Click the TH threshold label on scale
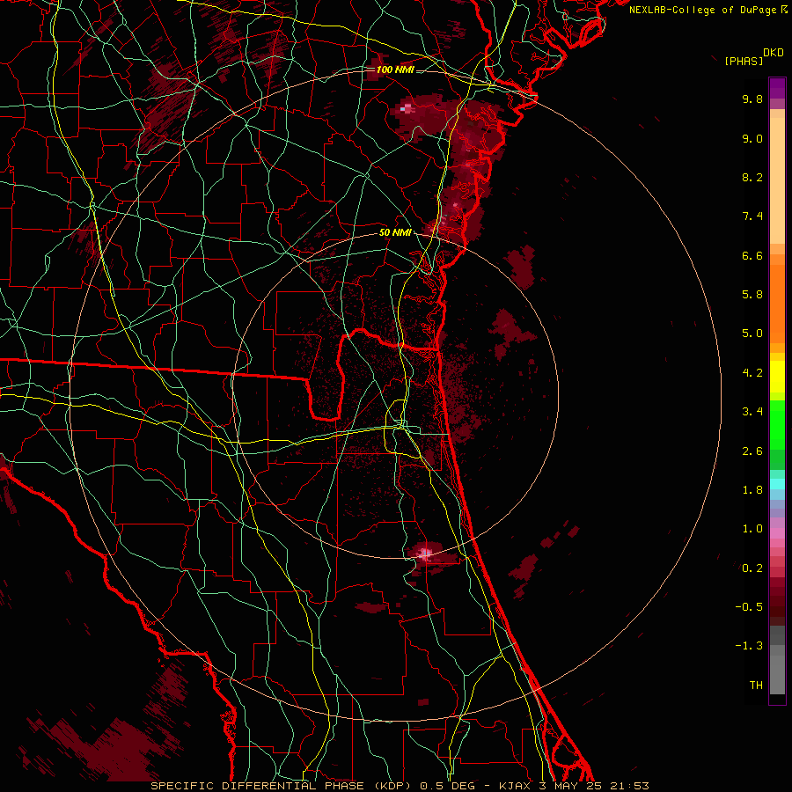This screenshot has width=792, height=792. point(756,686)
